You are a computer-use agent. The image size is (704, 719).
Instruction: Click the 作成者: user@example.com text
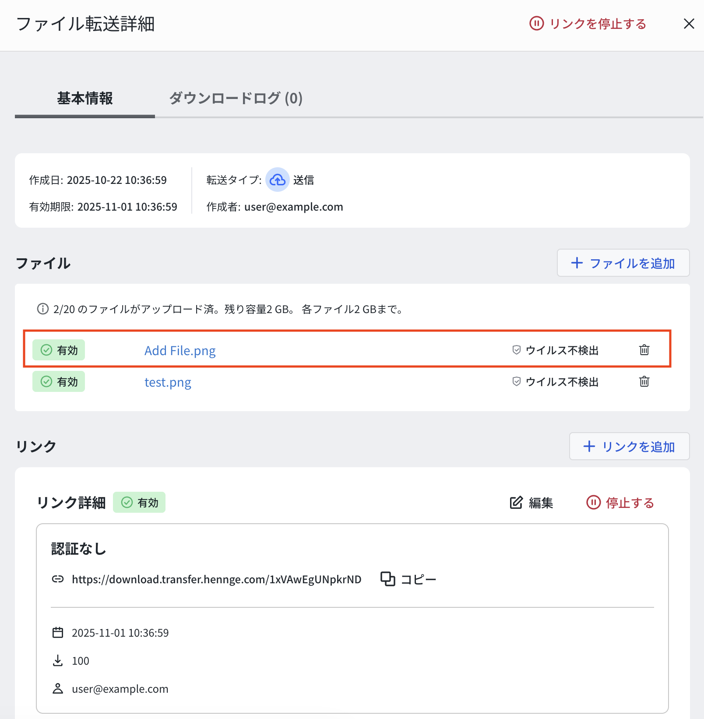tap(275, 207)
